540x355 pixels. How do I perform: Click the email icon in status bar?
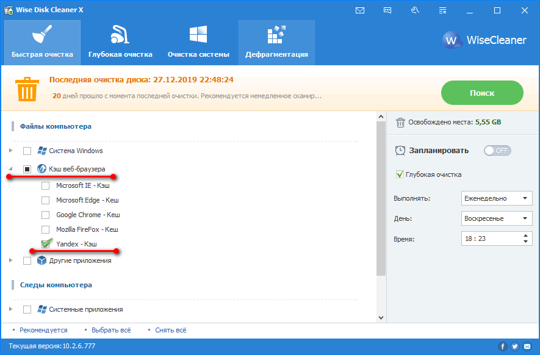coord(527,346)
